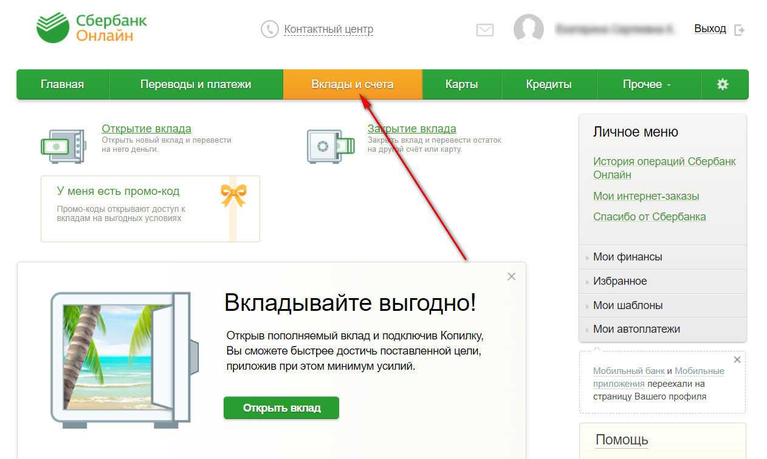Dismiss the Мобильный банк notice

[x=737, y=359]
